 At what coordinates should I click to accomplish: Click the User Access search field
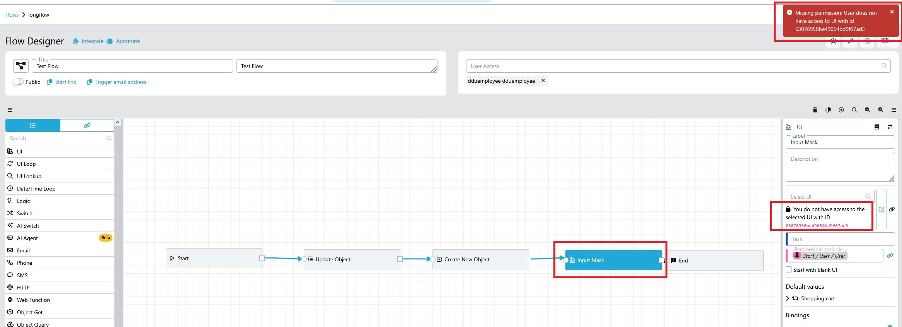click(x=678, y=66)
